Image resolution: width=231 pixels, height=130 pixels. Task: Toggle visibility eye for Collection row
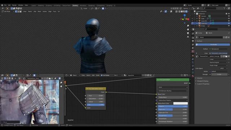point(229,14)
